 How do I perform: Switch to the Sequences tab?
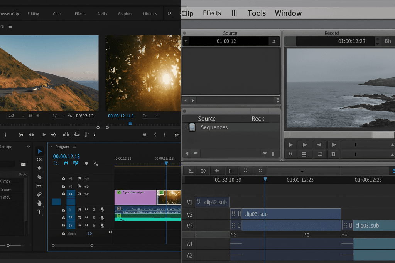(214, 127)
